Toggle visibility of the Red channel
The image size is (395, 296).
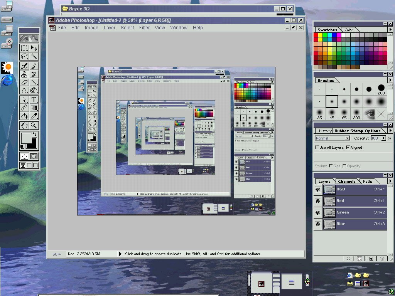point(318,201)
